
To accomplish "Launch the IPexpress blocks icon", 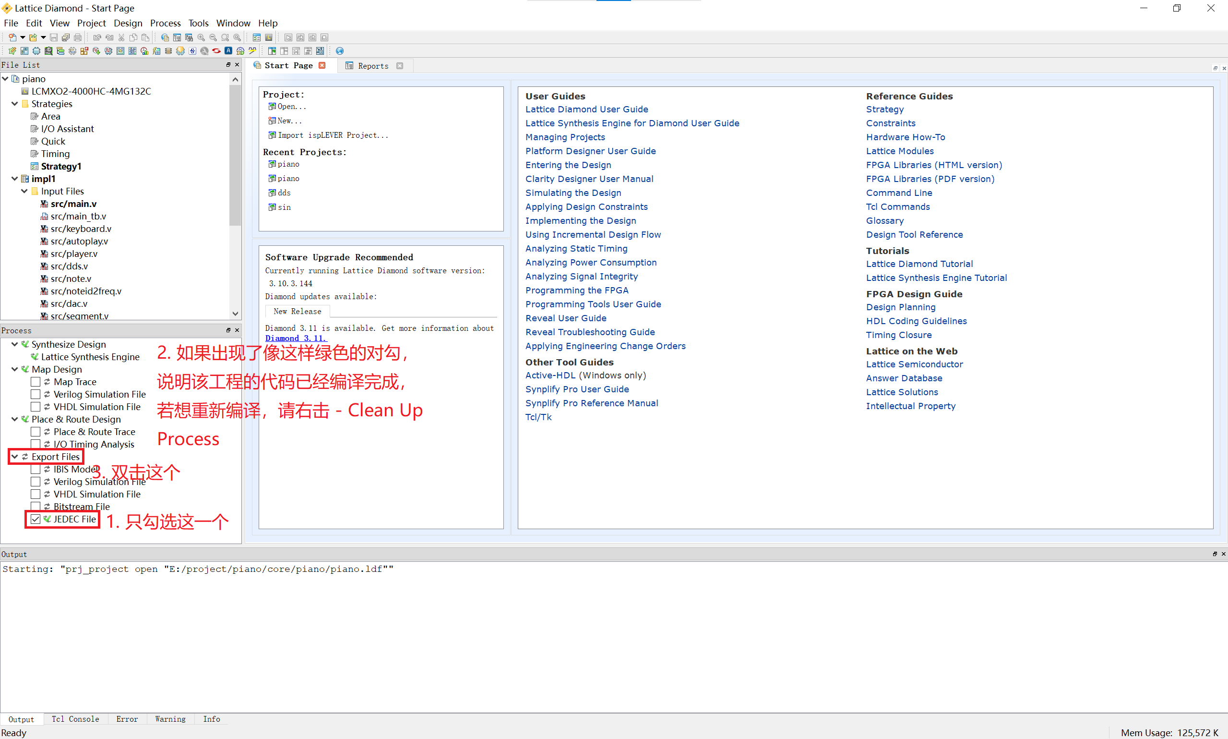I will (x=84, y=51).
